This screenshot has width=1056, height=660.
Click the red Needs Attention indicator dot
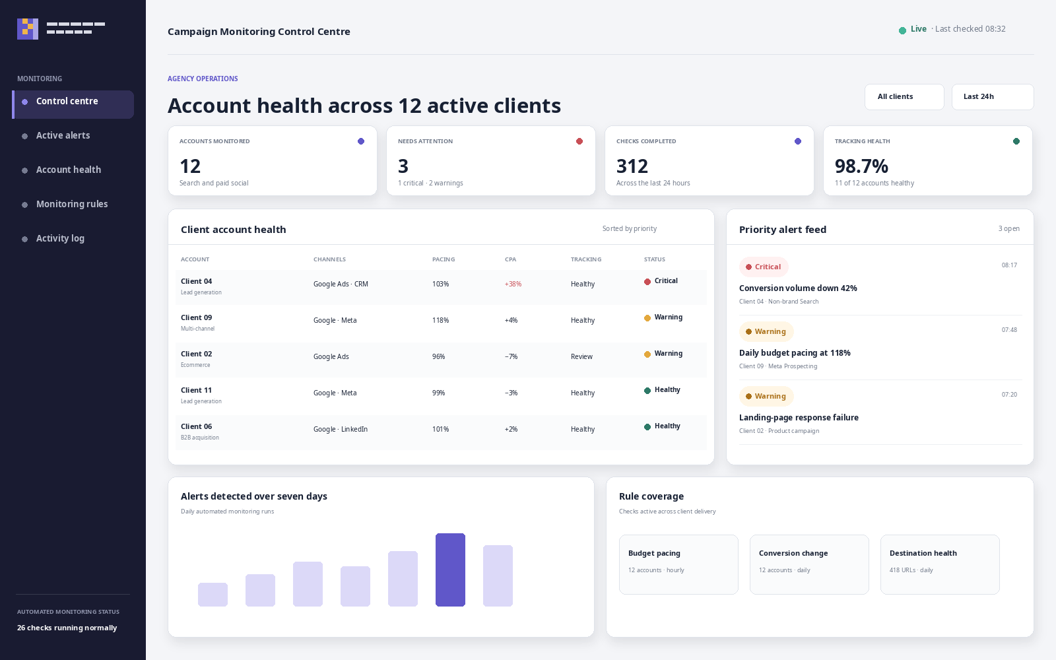(x=579, y=141)
